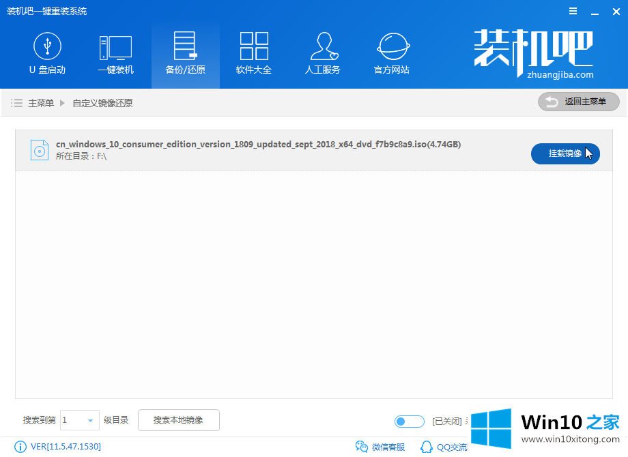Image resolution: width=628 pixels, height=457 pixels.
Task: Click the 主菜单 breadcrumb
Action: coord(41,103)
